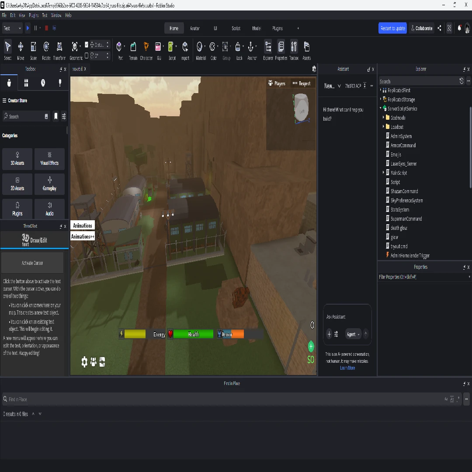Viewport: 472px width, 472px height.
Task: Open the File menu
Action: [x=4, y=15]
